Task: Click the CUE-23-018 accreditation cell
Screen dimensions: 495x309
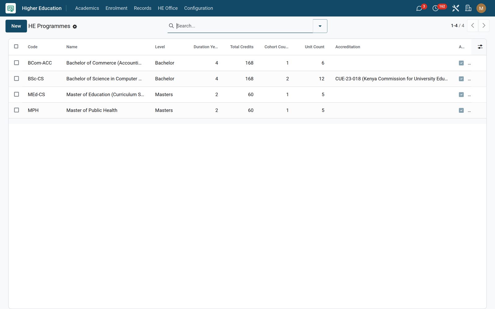Action: point(391,79)
